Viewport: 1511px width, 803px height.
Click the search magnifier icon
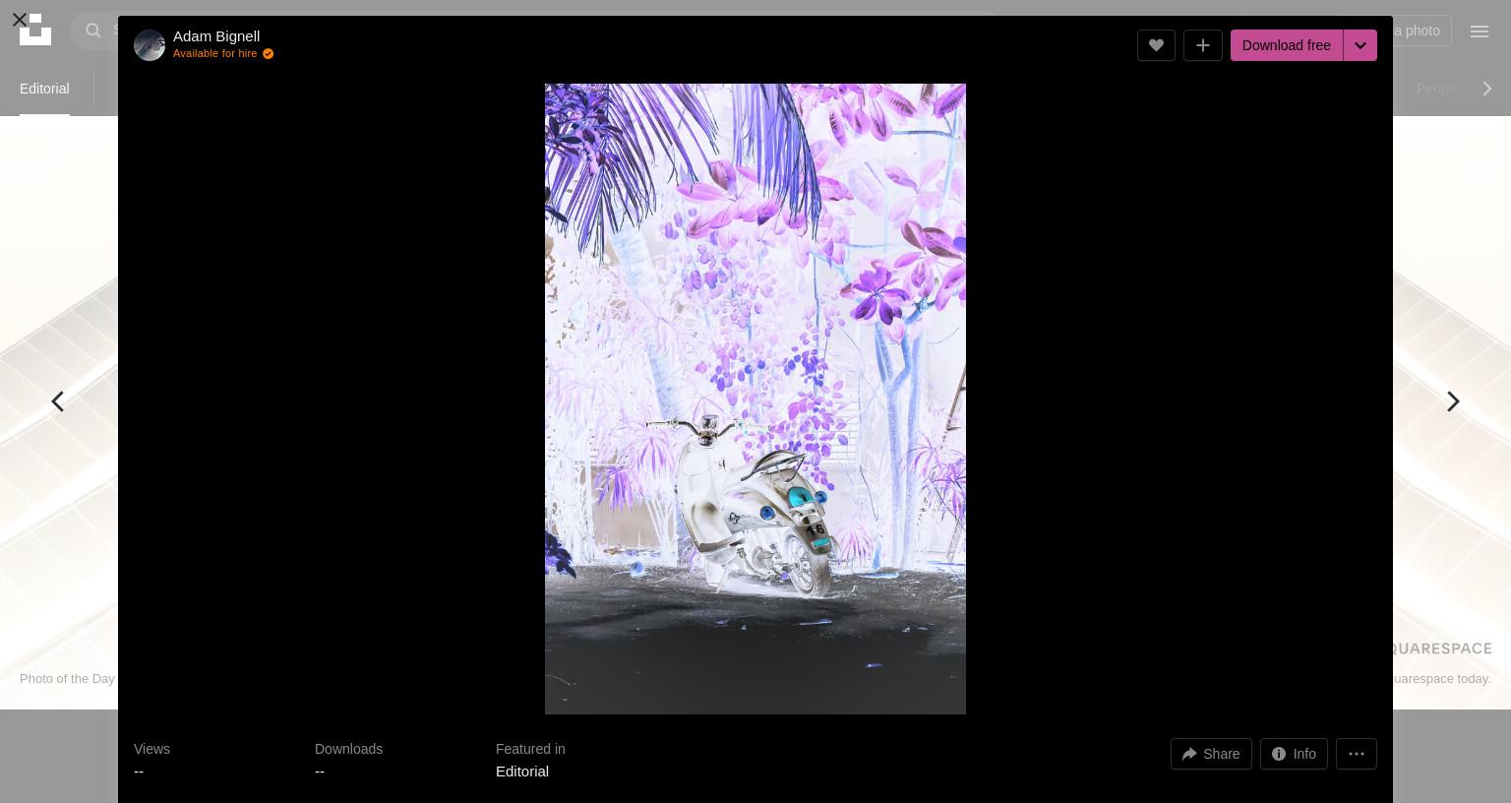tap(93, 31)
